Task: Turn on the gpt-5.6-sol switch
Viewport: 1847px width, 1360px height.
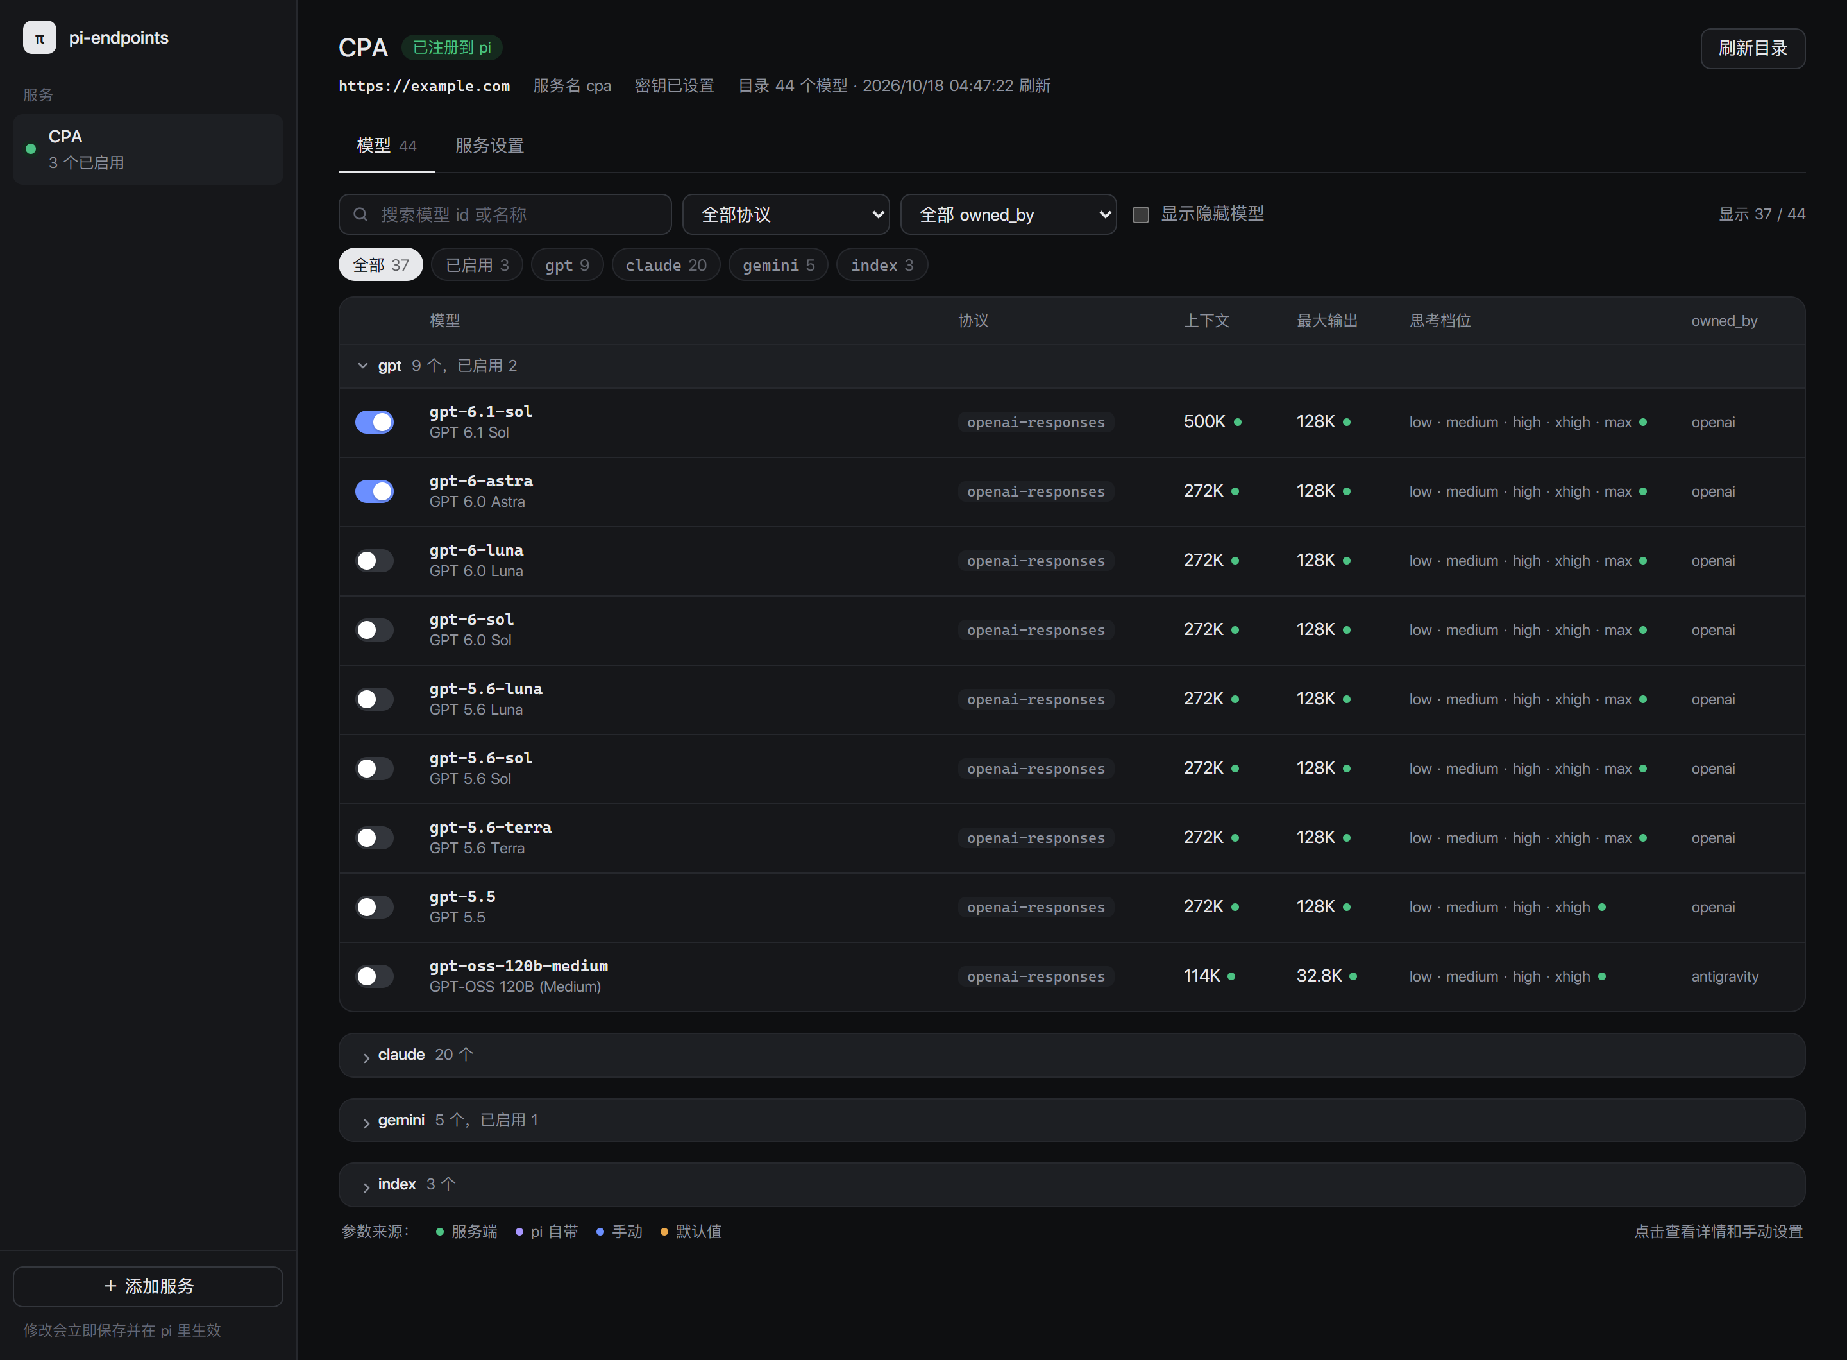Action: point(375,768)
